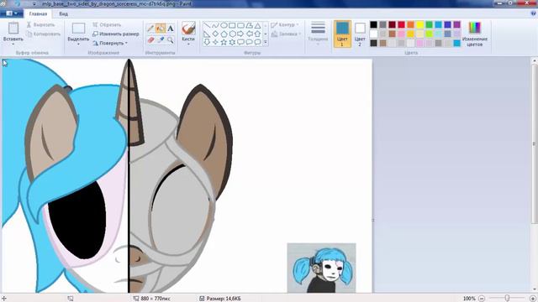Select the Eraser tool
The height and width of the screenshot is (302, 538).
coord(150,39)
